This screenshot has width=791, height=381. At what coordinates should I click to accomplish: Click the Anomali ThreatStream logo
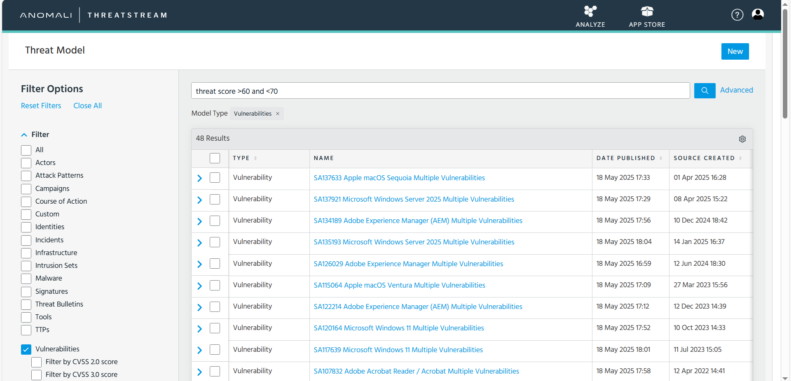(93, 15)
